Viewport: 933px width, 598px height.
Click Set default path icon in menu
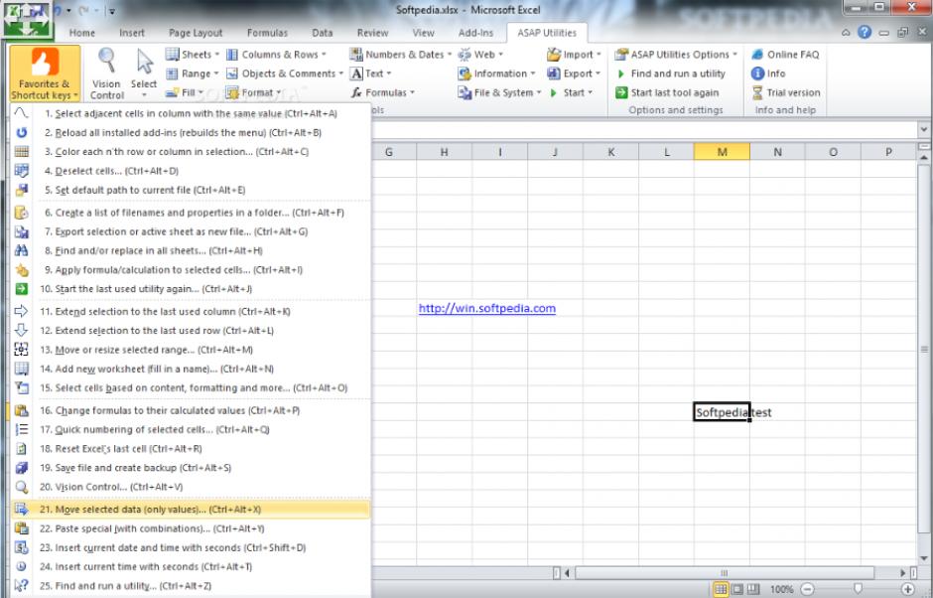coord(22,190)
